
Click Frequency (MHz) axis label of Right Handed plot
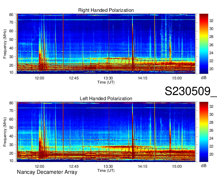[x=5, y=44]
